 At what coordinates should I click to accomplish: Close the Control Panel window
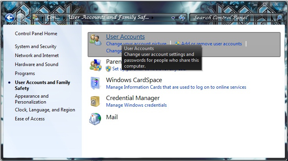tap(276, 4)
